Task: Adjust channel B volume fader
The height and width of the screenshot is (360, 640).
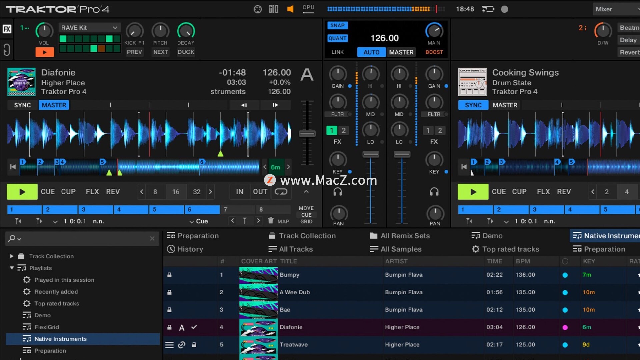Action: coord(402,154)
